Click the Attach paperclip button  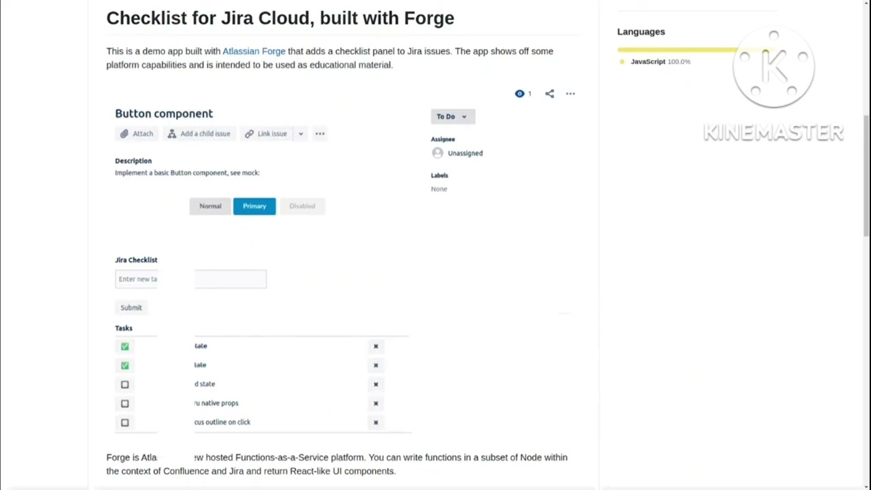tap(137, 133)
